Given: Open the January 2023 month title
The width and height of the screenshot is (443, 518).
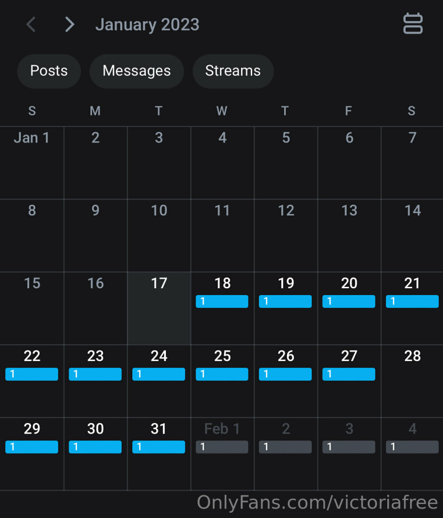Looking at the screenshot, I should click(147, 25).
